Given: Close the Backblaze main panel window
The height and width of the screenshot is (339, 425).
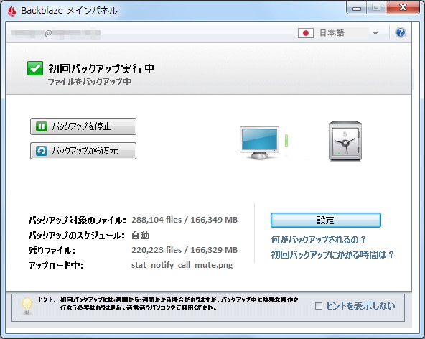Looking at the screenshot, I should pyautogui.click(x=403, y=8).
